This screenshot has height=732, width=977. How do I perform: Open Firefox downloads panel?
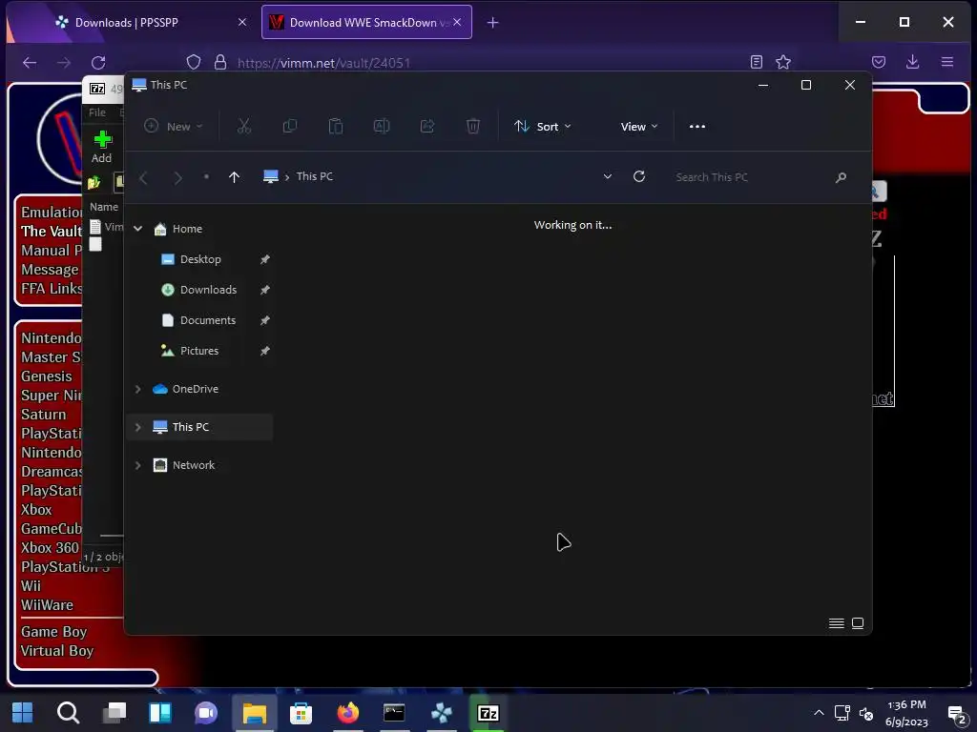tap(913, 62)
